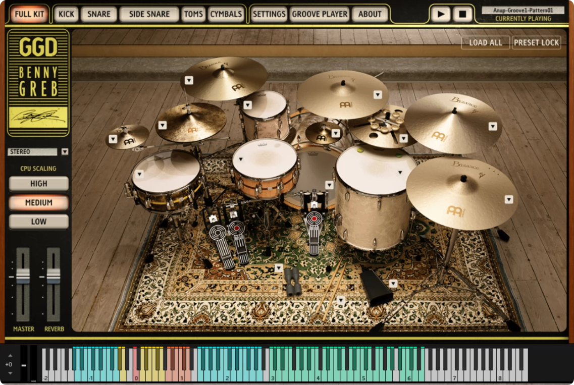
Task: Open the side snare dropdown arrow
Action: [x=139, y=174]
